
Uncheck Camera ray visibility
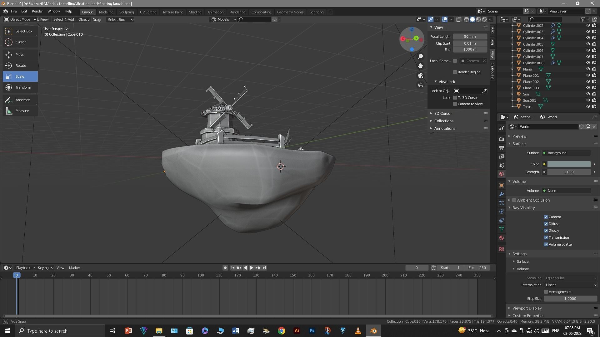pos(546,217)
